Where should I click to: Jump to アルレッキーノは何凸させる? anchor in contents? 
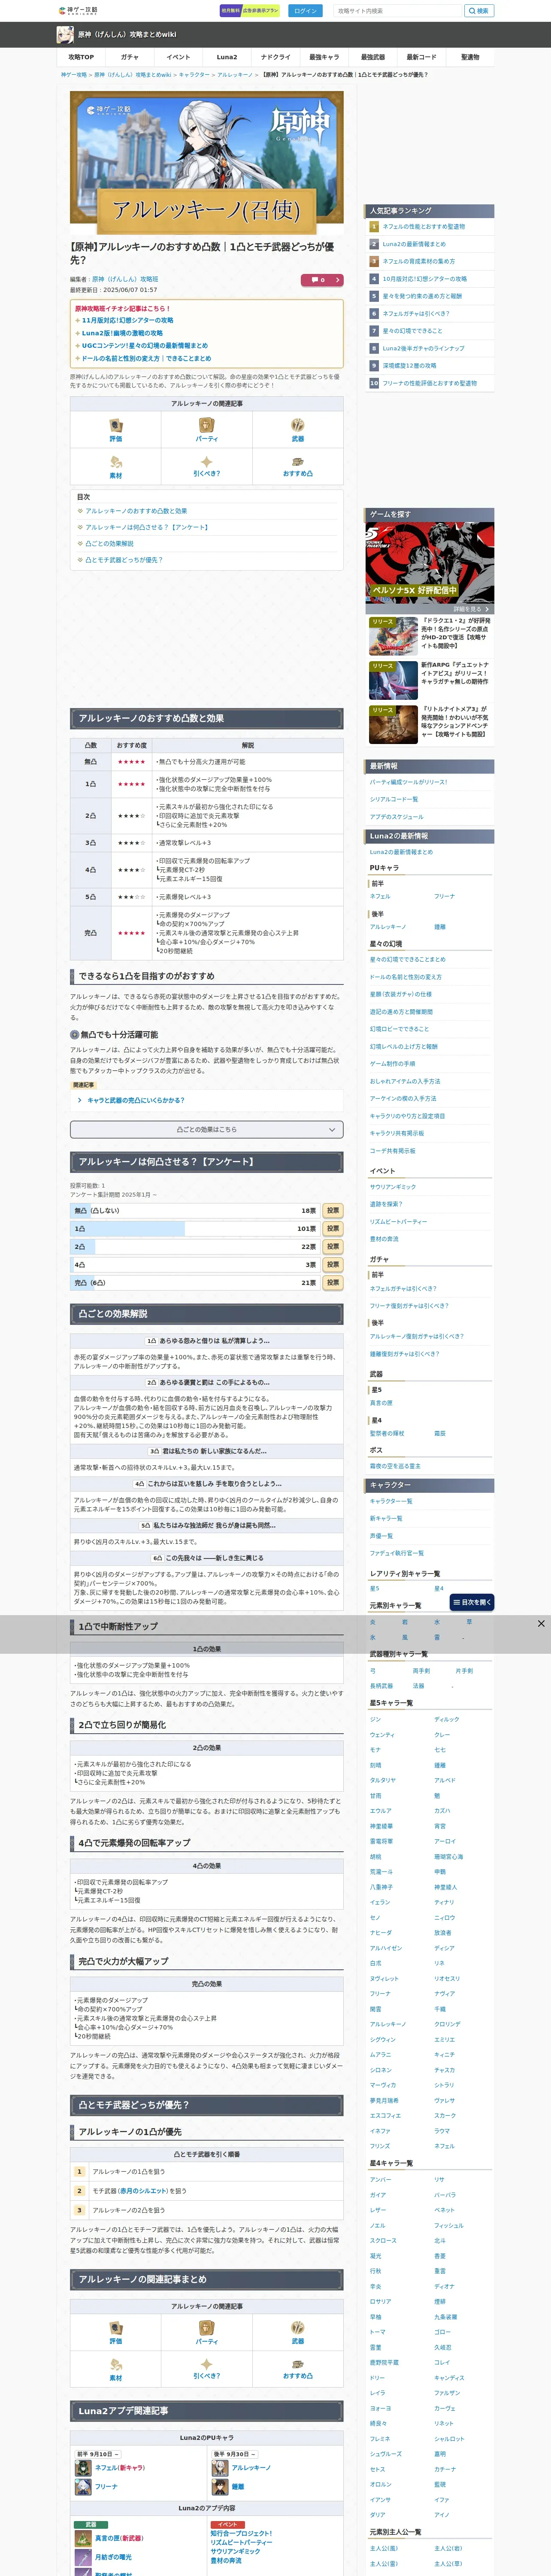pyautogui.click(x=147, y=527)
